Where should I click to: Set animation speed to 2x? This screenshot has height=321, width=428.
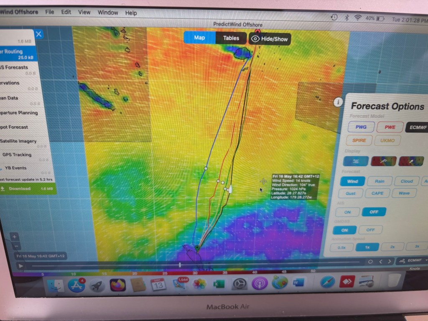tap(392, 247)
